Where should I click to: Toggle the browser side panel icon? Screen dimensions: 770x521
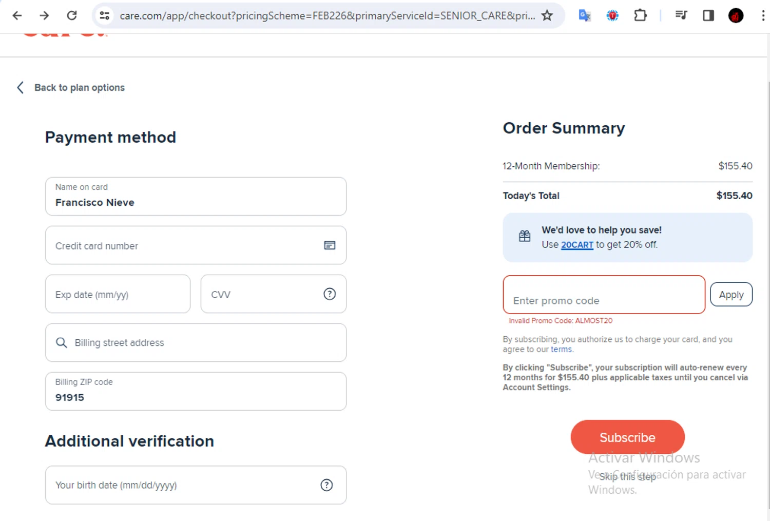click(708, 15)
